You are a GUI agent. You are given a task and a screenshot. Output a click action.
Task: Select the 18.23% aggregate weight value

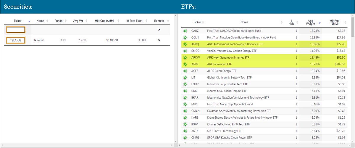pos(314,31)
